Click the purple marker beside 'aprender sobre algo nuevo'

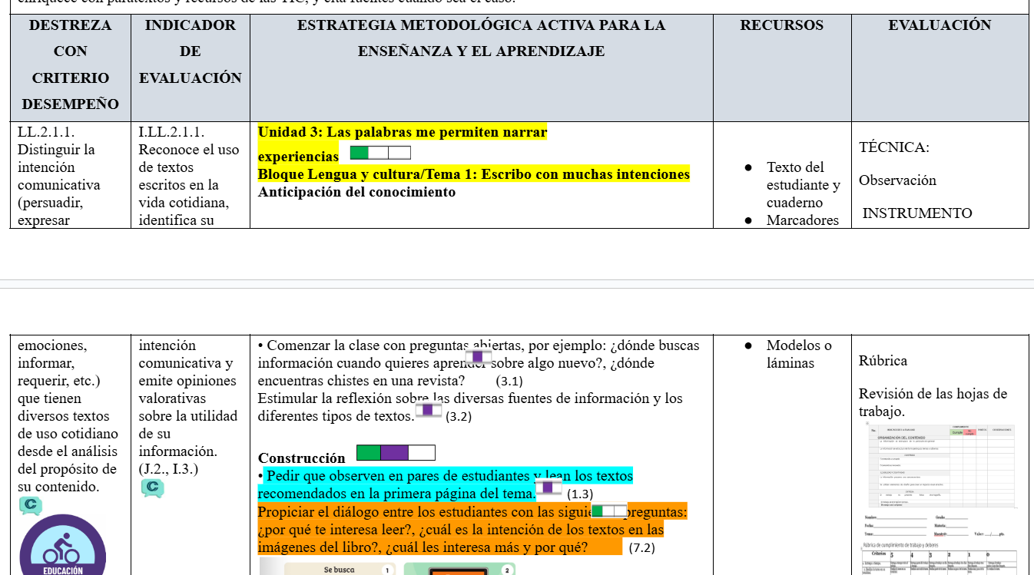point(479,357)
